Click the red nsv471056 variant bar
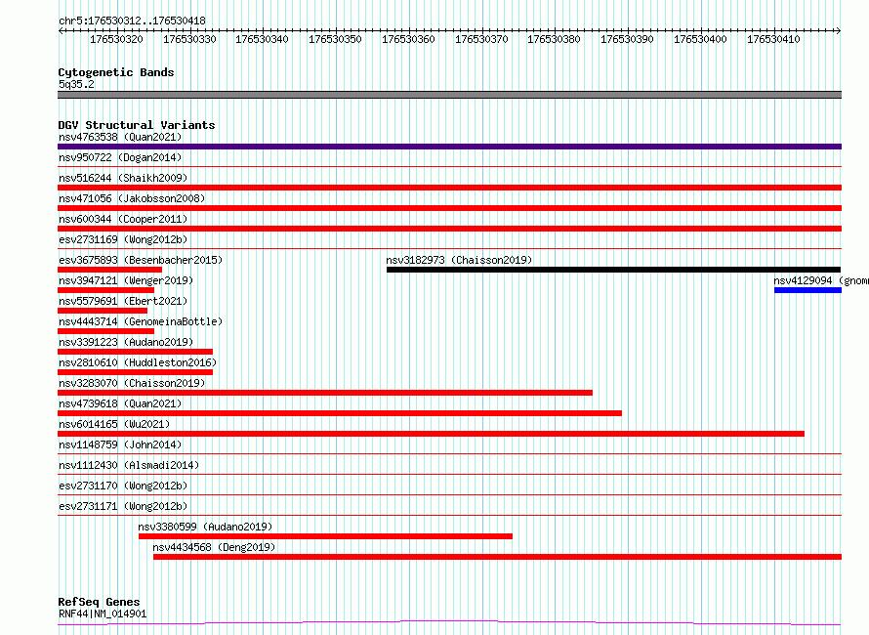This screenshot has height=635, width=869. point(449,208)
